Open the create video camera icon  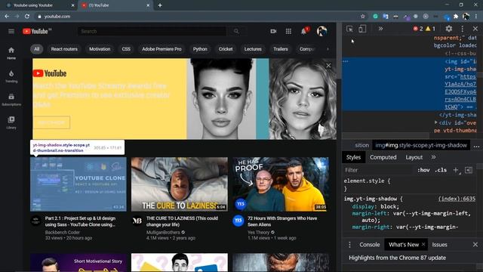[x=273, y=31]
